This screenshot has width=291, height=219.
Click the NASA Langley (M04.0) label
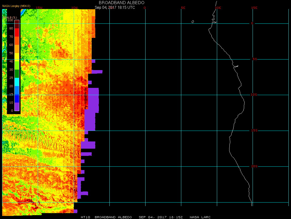(16, 6)
